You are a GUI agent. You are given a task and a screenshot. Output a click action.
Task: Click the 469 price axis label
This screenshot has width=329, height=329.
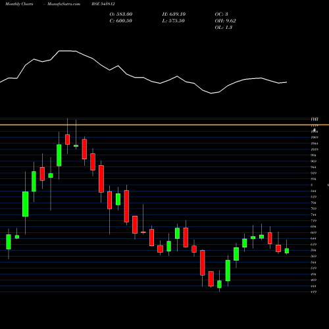[314, 280]
